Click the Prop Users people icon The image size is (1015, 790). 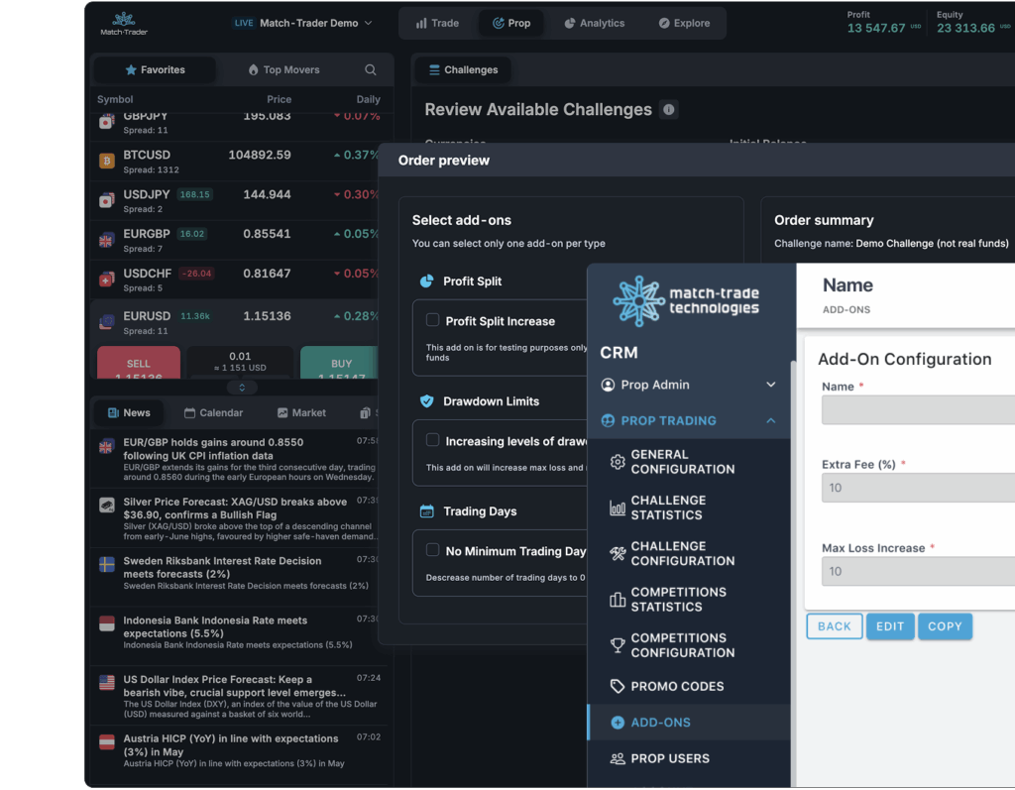[x=618, y=758]
